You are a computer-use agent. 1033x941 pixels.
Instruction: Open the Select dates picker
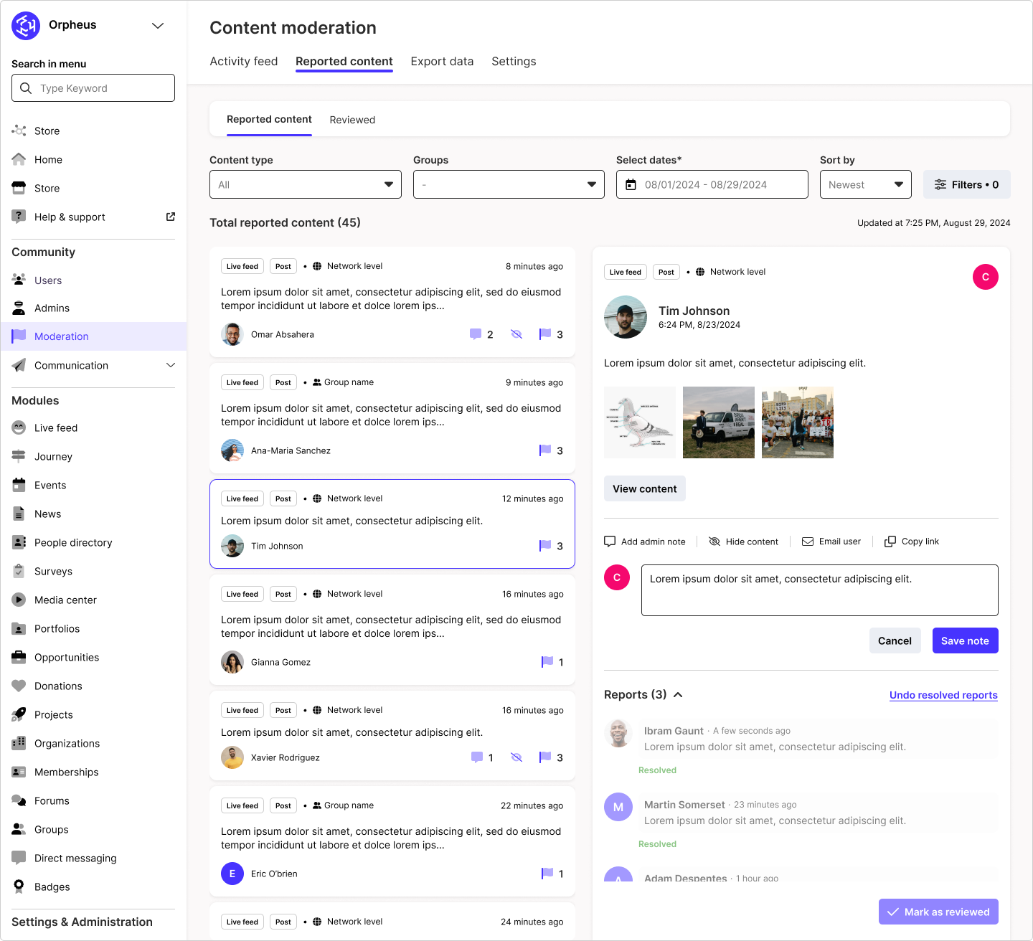tap(712, 184)
